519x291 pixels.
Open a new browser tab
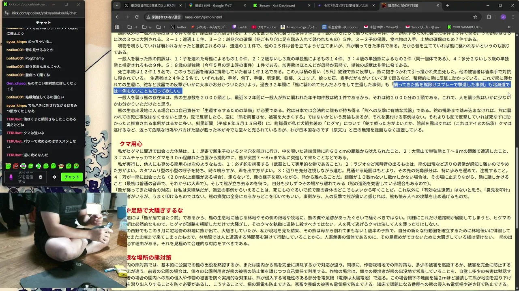448,6
